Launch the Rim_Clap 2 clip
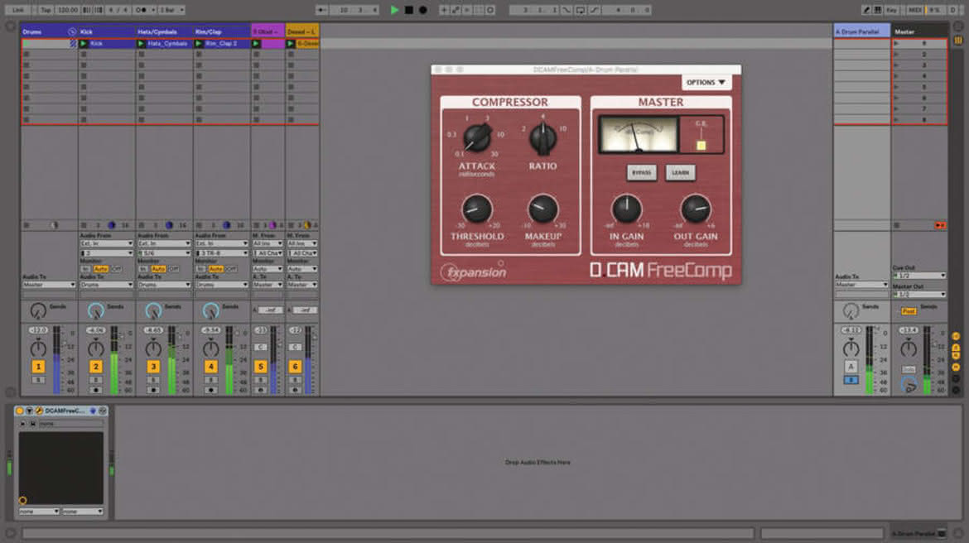 (x=199, y=44)
